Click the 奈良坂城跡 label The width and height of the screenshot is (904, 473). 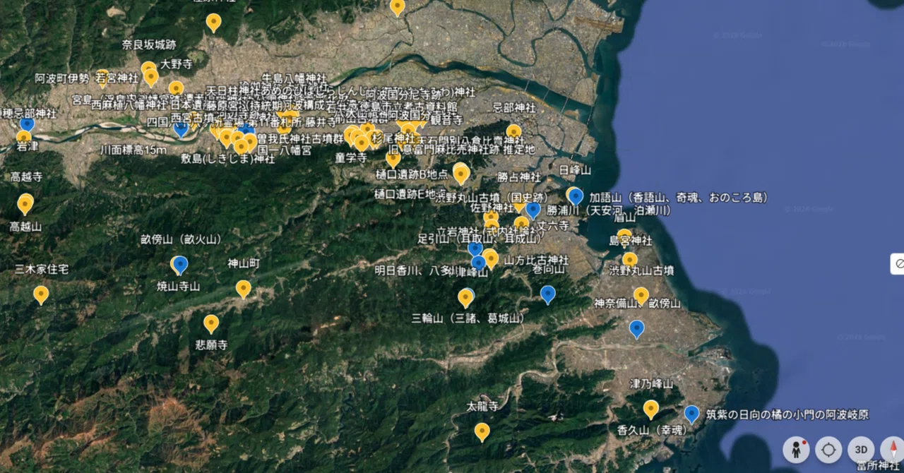coord(148,44)
